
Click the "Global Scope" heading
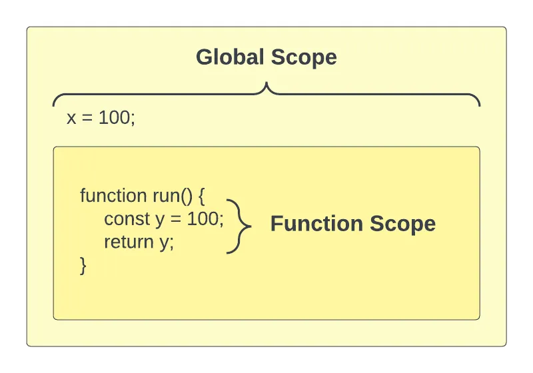266,57
